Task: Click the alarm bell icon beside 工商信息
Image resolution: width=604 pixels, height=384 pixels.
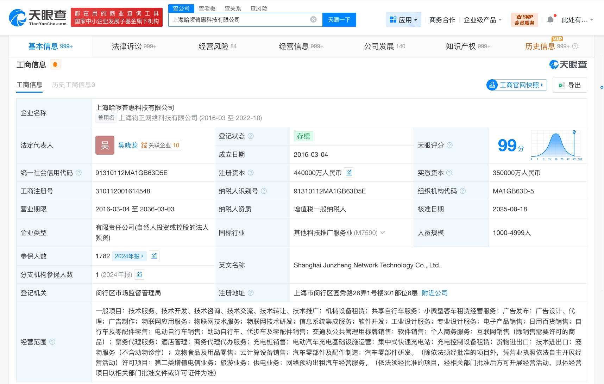Action: pyautogui.click(x=55, y=64)
